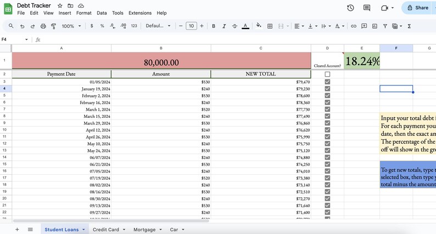Open filter views dropdown
Viewport: 436px width, 234px height.
397,26
